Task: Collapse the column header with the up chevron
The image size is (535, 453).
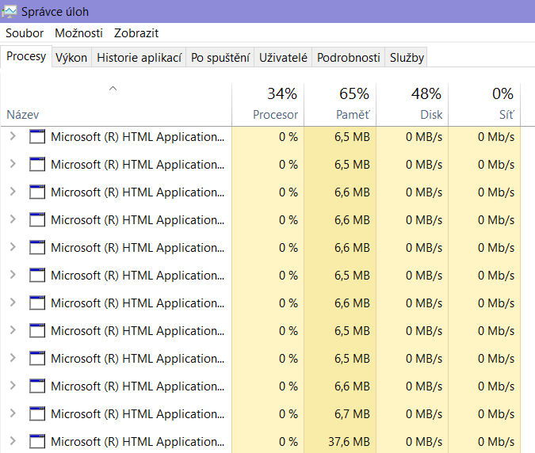Action: click(x=113, y=89)
